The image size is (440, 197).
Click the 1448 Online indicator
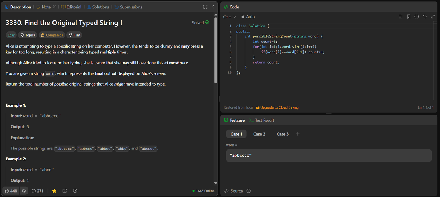203,191
